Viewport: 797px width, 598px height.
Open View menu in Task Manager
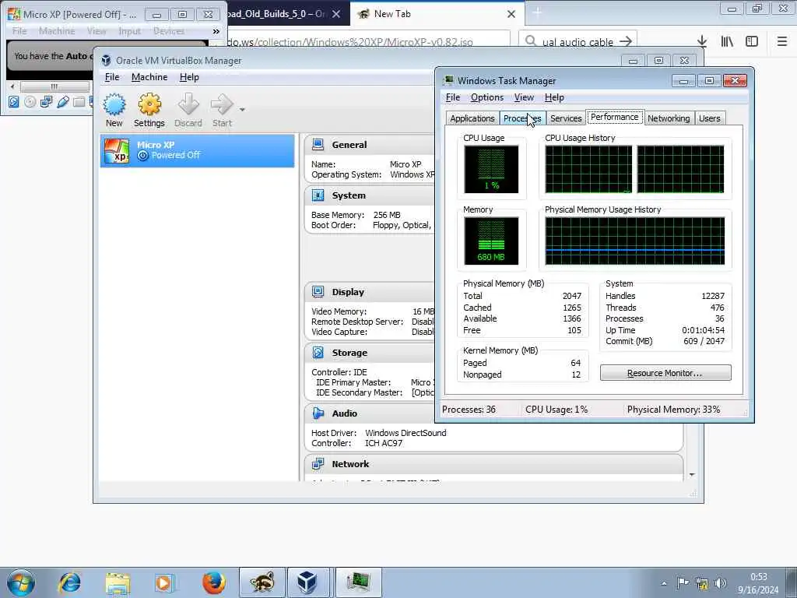point(524,97)
